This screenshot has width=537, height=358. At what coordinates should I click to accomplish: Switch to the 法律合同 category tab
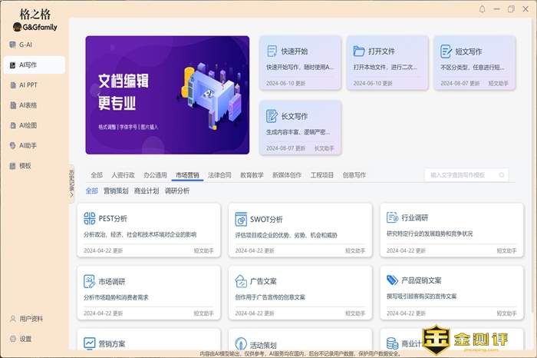[219, 175]
